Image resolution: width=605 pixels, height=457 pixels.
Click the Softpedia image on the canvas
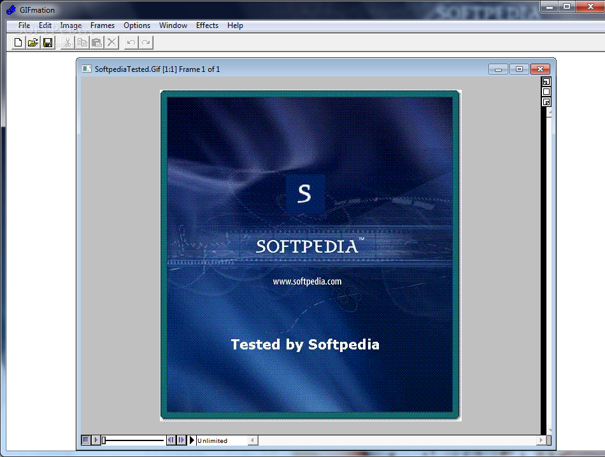[310, 255]
